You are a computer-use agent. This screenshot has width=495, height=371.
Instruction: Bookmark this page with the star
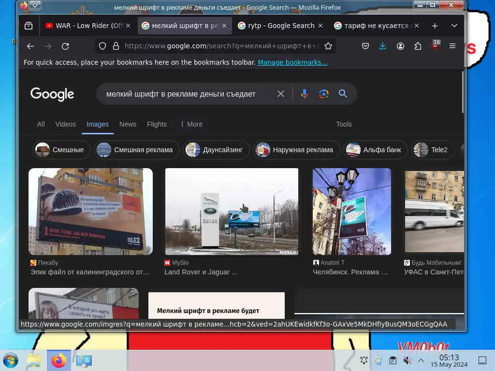click(328, 46)
